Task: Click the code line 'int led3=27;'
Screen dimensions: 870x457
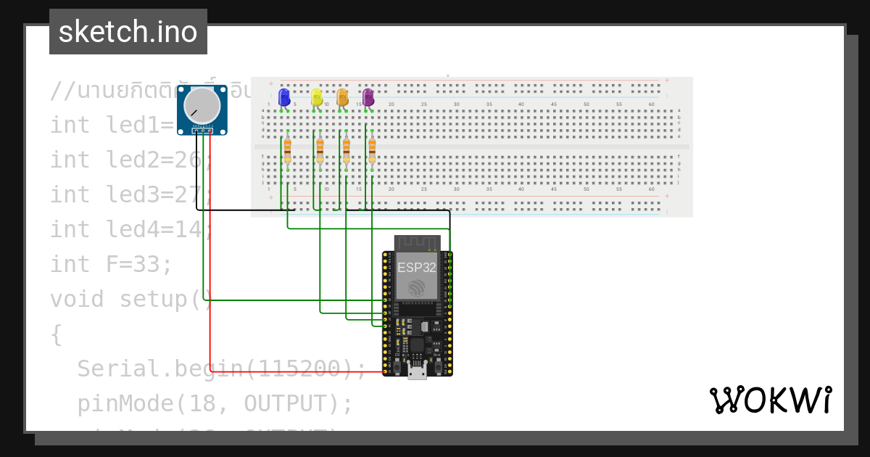Action: click(132, 194)
